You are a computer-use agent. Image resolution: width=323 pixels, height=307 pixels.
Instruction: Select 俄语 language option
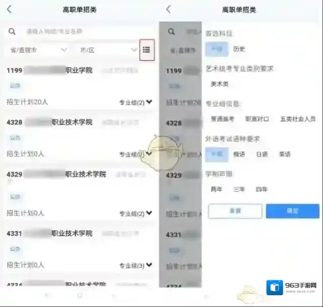(x=239, y=154)
